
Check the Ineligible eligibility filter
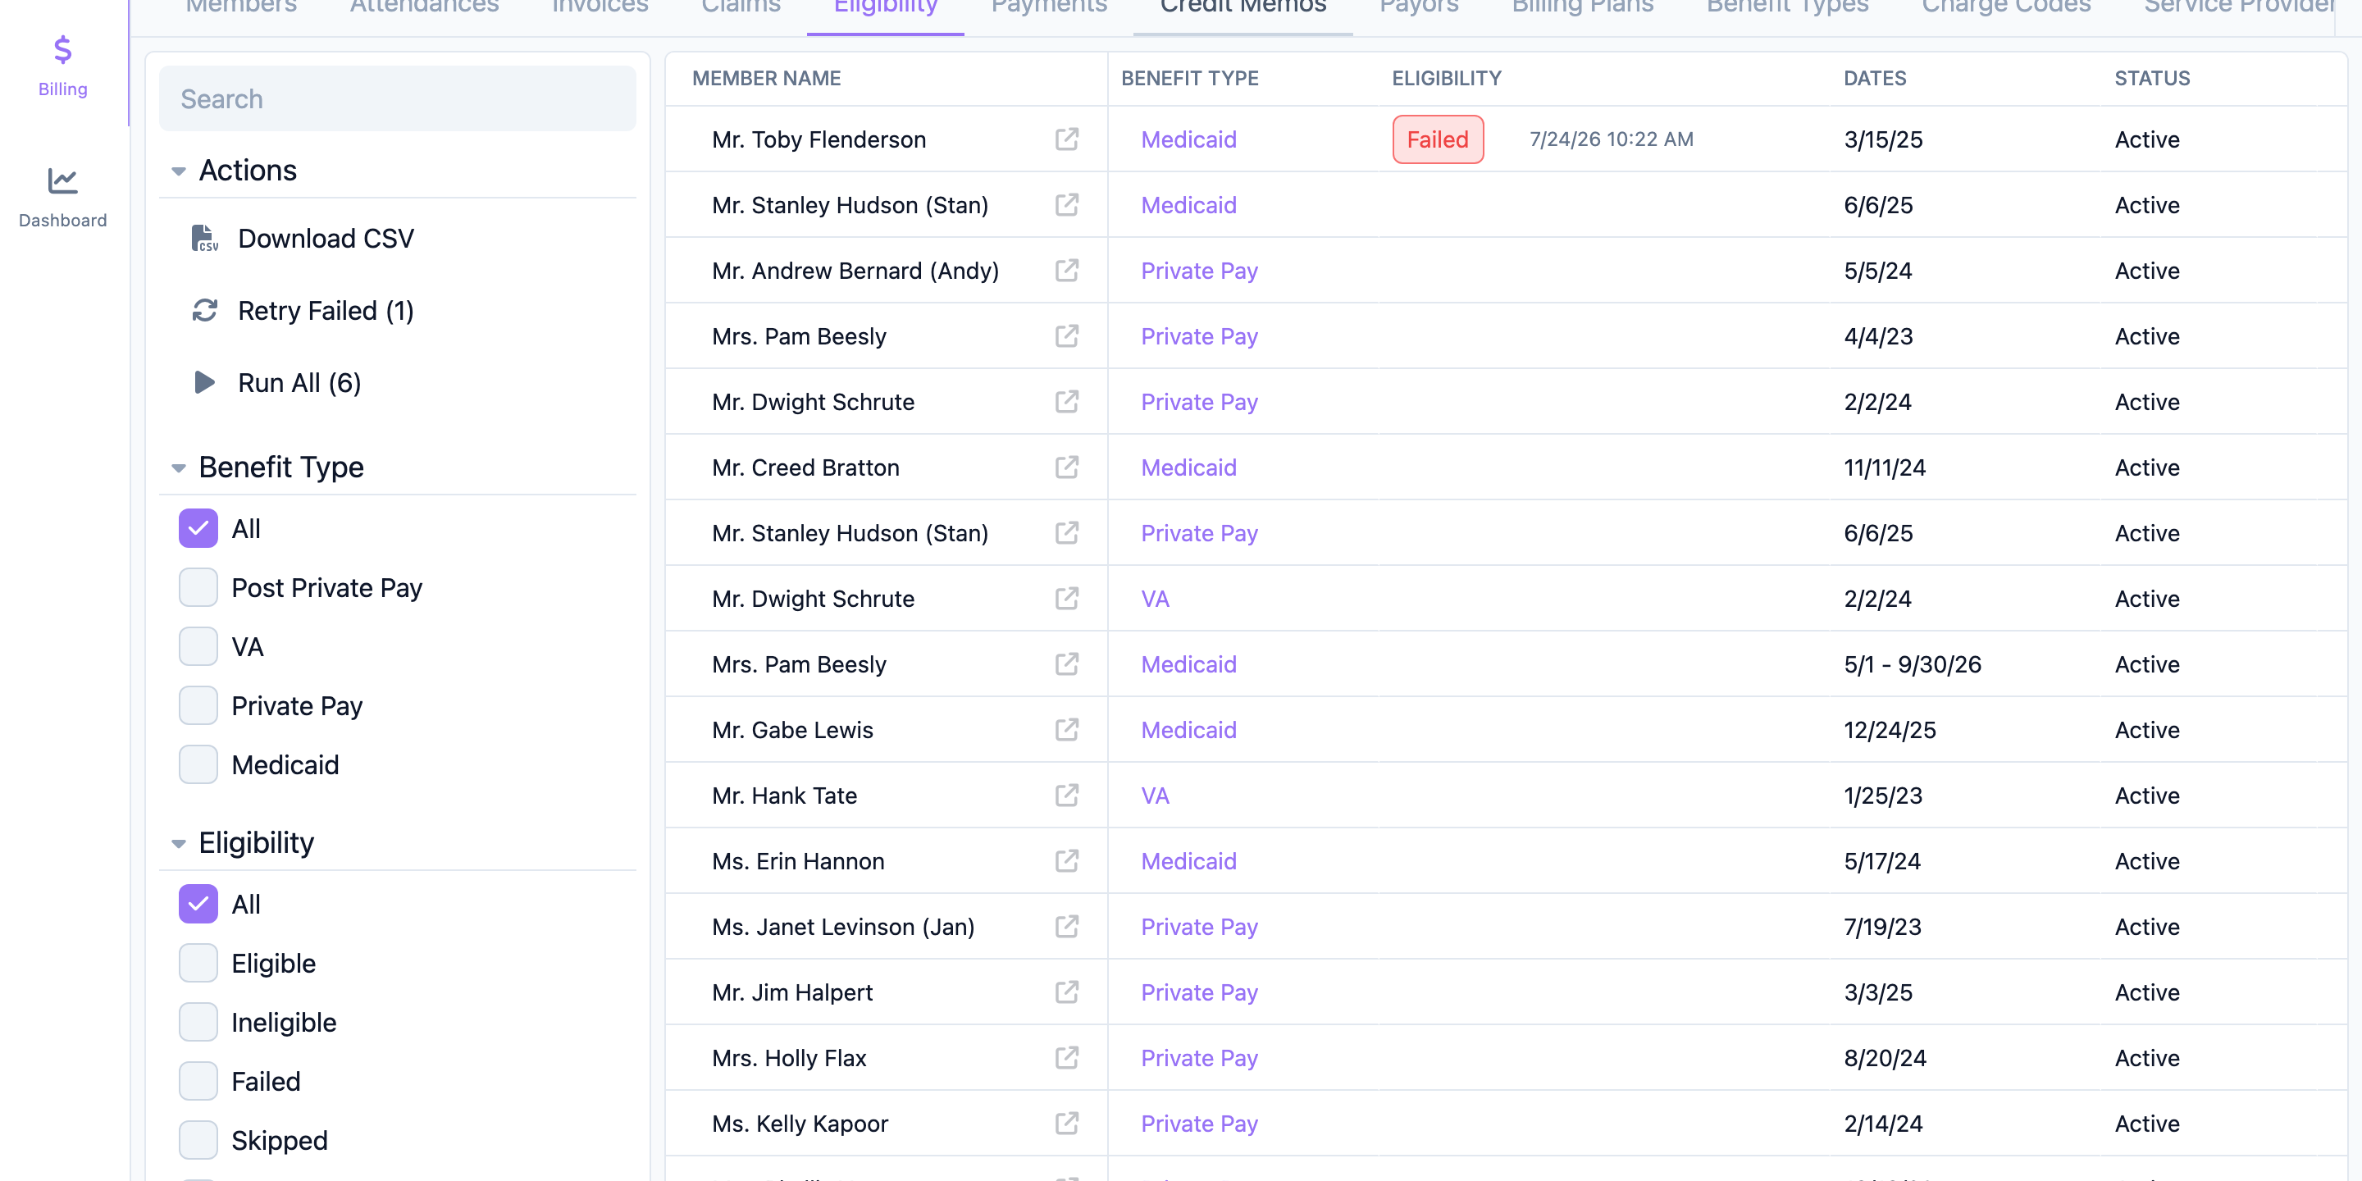point(198,1023)
